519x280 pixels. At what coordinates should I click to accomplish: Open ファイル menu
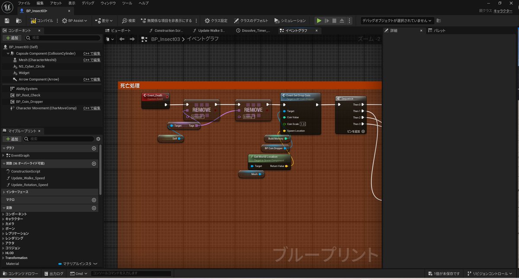point(24,3)
